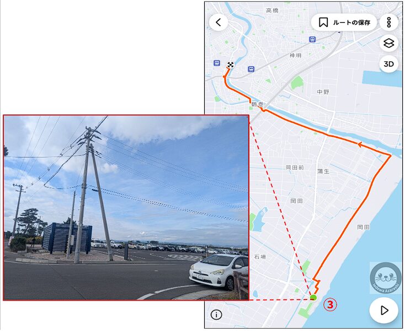Screen dimensions: 405x331
Task: Go back using the left chevron button
Action: pos(219,22)
